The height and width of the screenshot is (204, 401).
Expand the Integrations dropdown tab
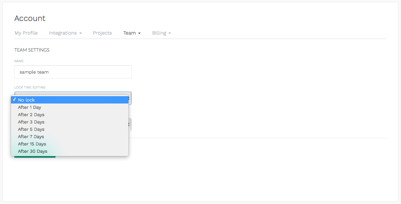[65, 33]
